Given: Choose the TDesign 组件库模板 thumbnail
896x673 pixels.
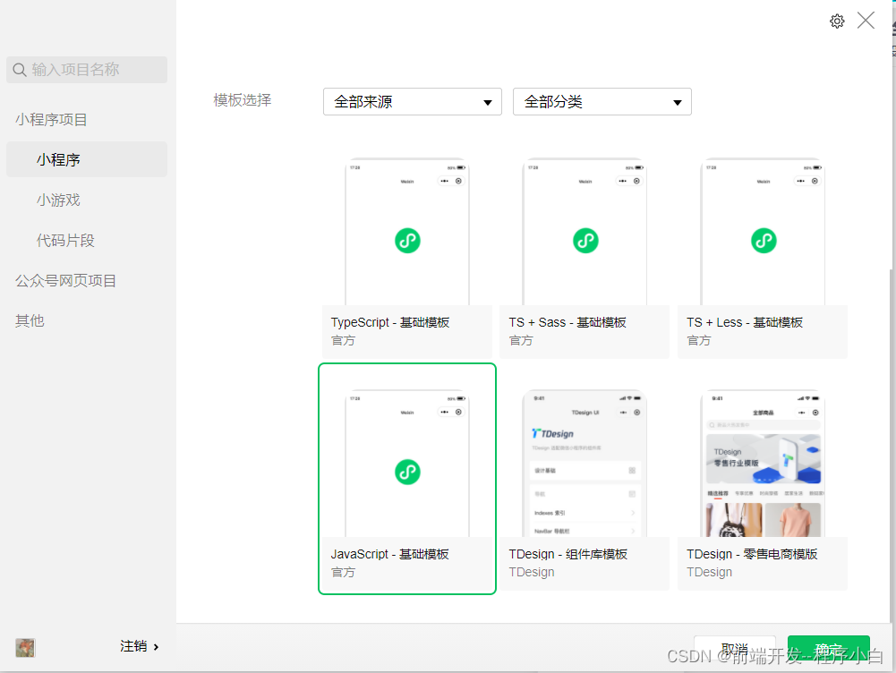Looking at the screenshot, I should 585,464.
